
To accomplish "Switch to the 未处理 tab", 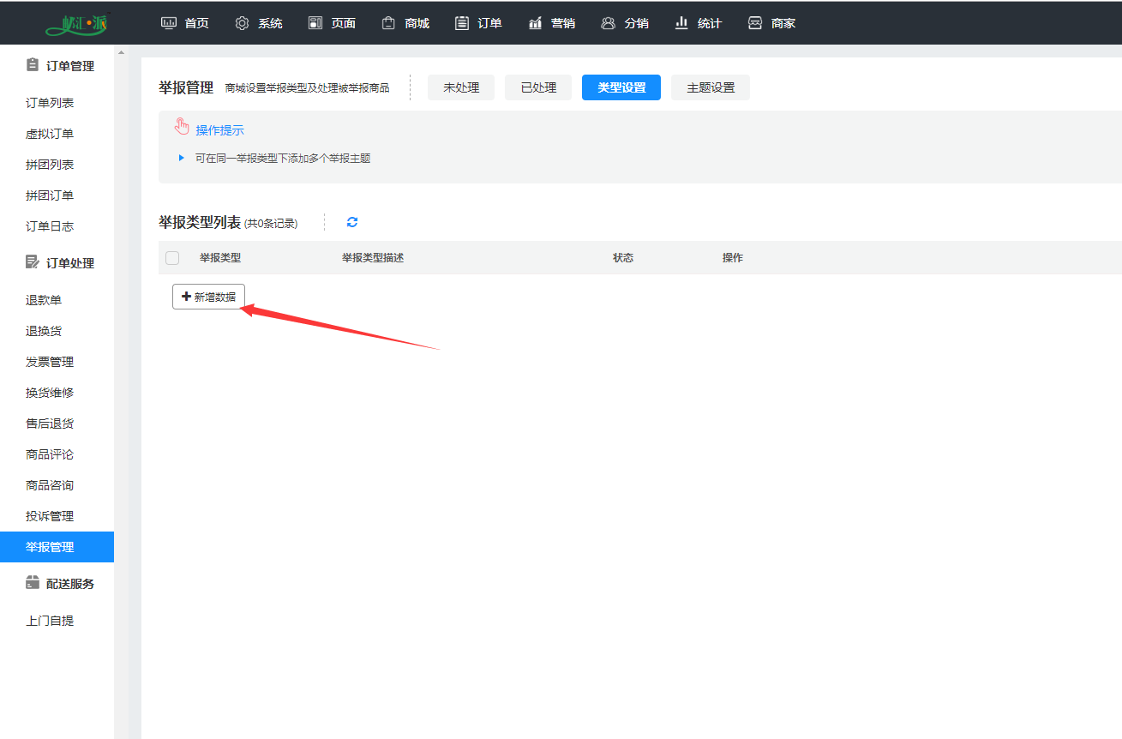I will 461,87.
